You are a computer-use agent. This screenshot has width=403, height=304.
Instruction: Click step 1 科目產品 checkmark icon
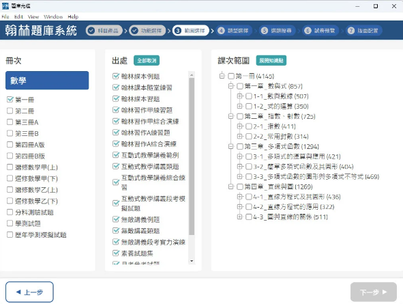91,31
